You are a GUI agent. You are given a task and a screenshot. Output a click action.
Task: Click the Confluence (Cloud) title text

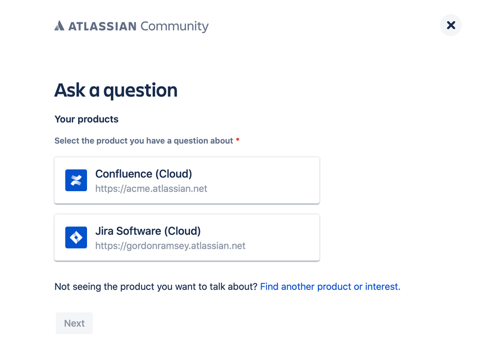(143, 174)
